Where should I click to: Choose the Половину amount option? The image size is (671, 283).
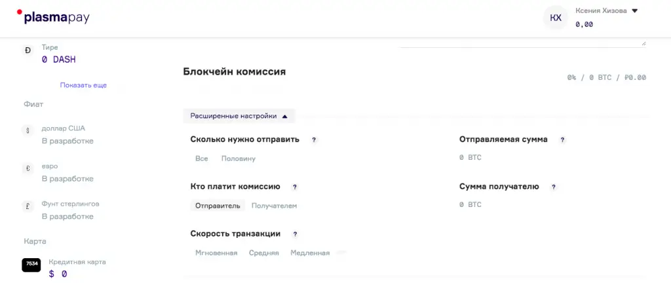point(239,159)
